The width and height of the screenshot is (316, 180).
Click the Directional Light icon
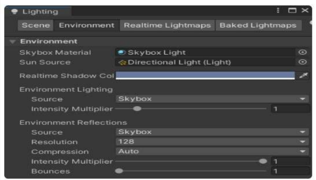click(122, 62)
